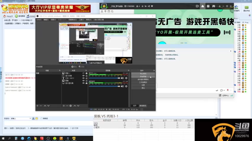Click the YY channel green house logo
252x141 pixels.
104,6
